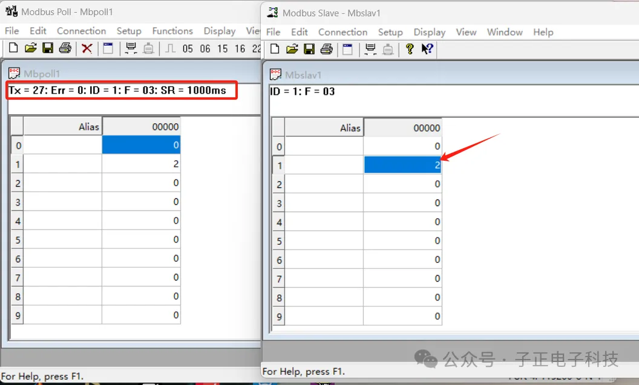This screenshot has height=385, width=639.
Task: Open the Connection menu in Modbus Slave
Action: (342, 32)
